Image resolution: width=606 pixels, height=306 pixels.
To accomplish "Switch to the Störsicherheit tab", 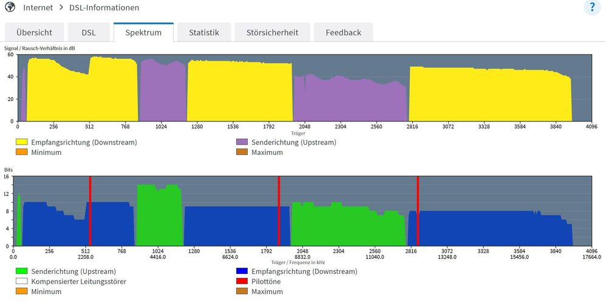I will [273, 32].
